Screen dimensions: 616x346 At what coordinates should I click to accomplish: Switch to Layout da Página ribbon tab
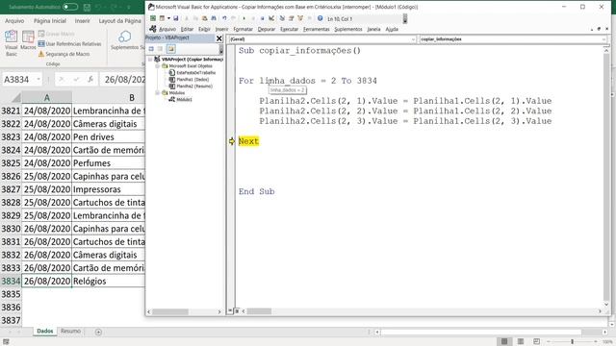pos(119,21)
